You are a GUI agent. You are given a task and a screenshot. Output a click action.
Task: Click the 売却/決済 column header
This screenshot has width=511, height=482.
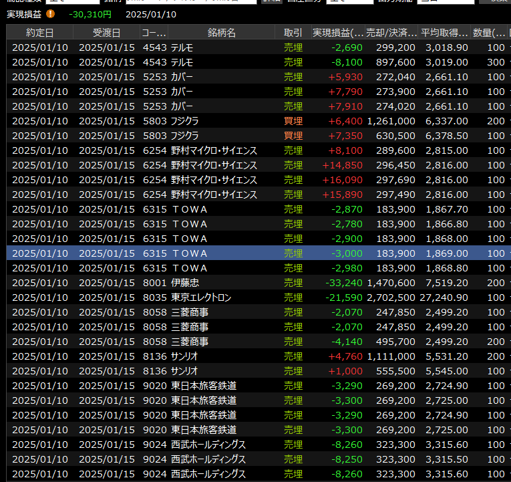[392, 33]
